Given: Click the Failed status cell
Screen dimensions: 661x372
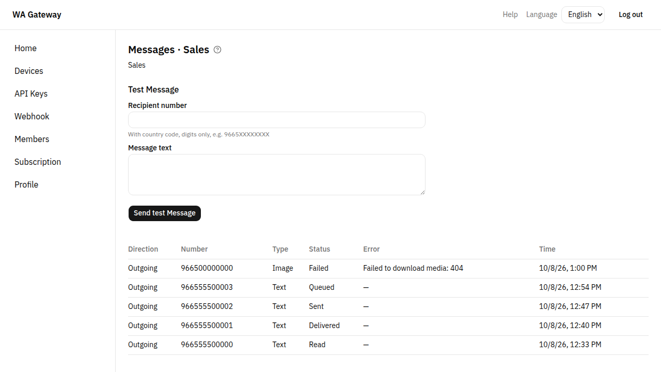Looking at the screenshot, I should 319,268.
